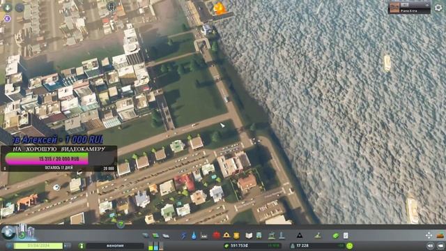Open the Roads build menu

(x=146, y=236)
